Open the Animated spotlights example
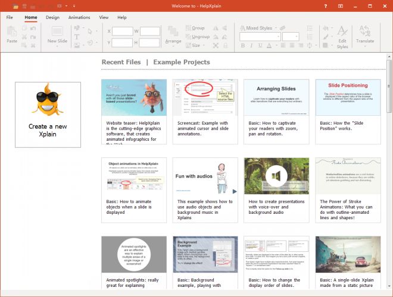 tap(134, 263)
